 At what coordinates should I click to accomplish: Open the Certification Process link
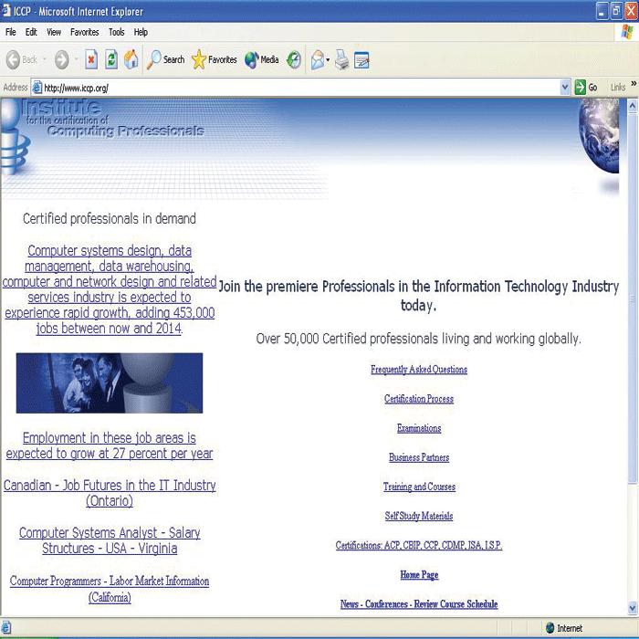coord(419,399)
